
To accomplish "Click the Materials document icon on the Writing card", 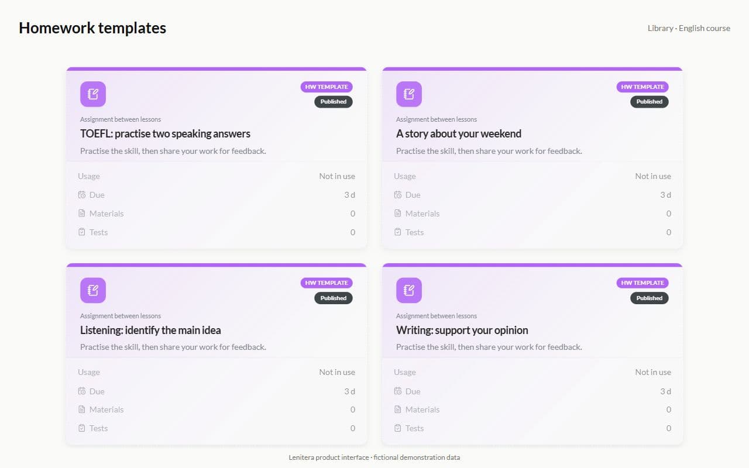I will pyautogui.click(x=398, y=409).
